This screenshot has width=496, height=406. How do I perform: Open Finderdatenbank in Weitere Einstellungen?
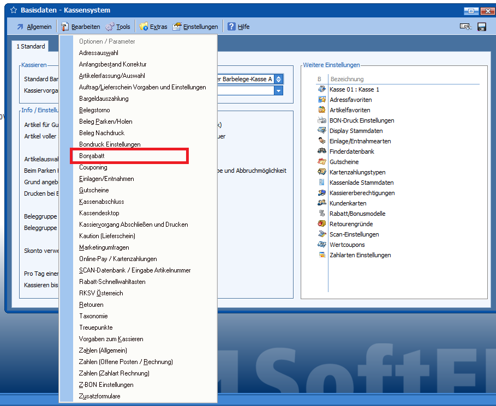[351, 152]
